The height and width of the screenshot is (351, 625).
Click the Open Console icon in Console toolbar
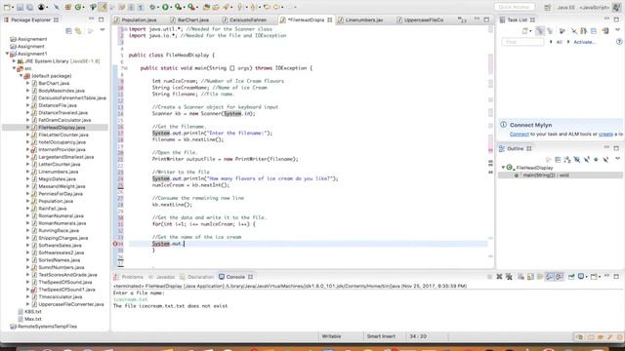click(594, 277)
